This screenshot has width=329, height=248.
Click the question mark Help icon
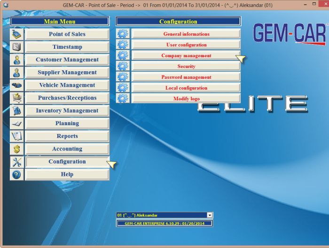coord(16,174)
